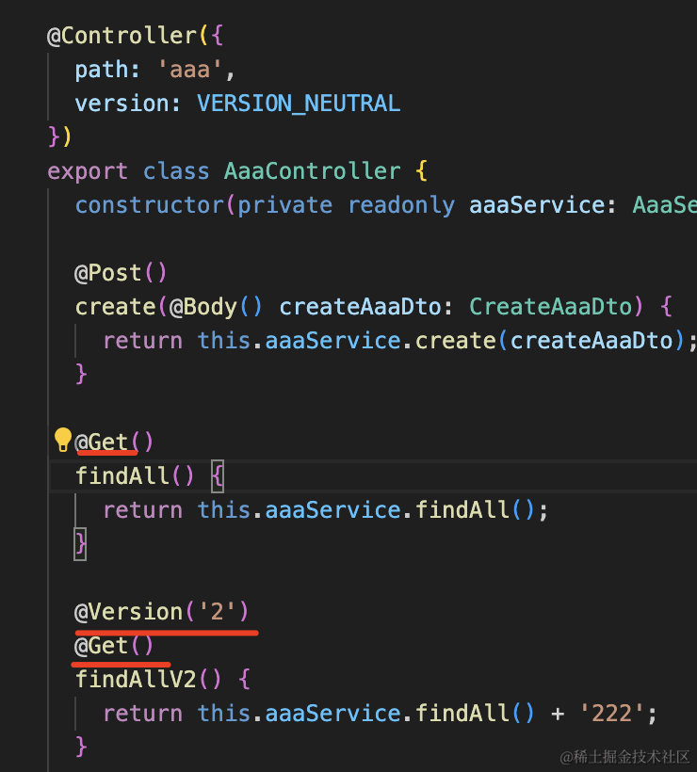
Task: Click the highlighted opening brace of findAll
Action: (x=218, y=476)
